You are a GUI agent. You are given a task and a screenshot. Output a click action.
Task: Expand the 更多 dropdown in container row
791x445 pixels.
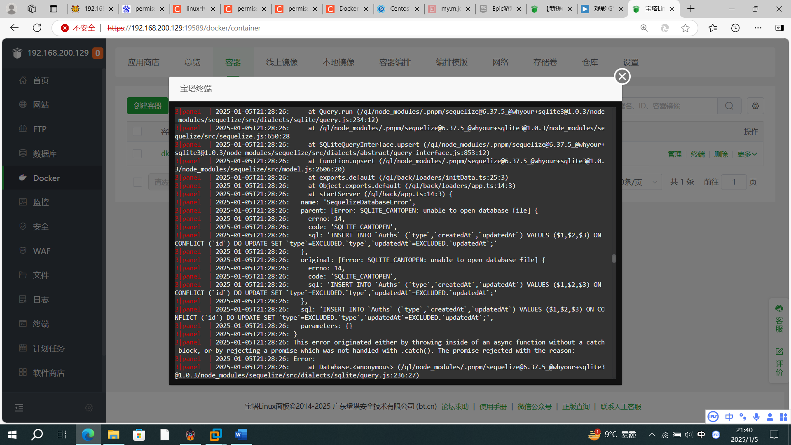pyautogui.click(x=747, y=154)
